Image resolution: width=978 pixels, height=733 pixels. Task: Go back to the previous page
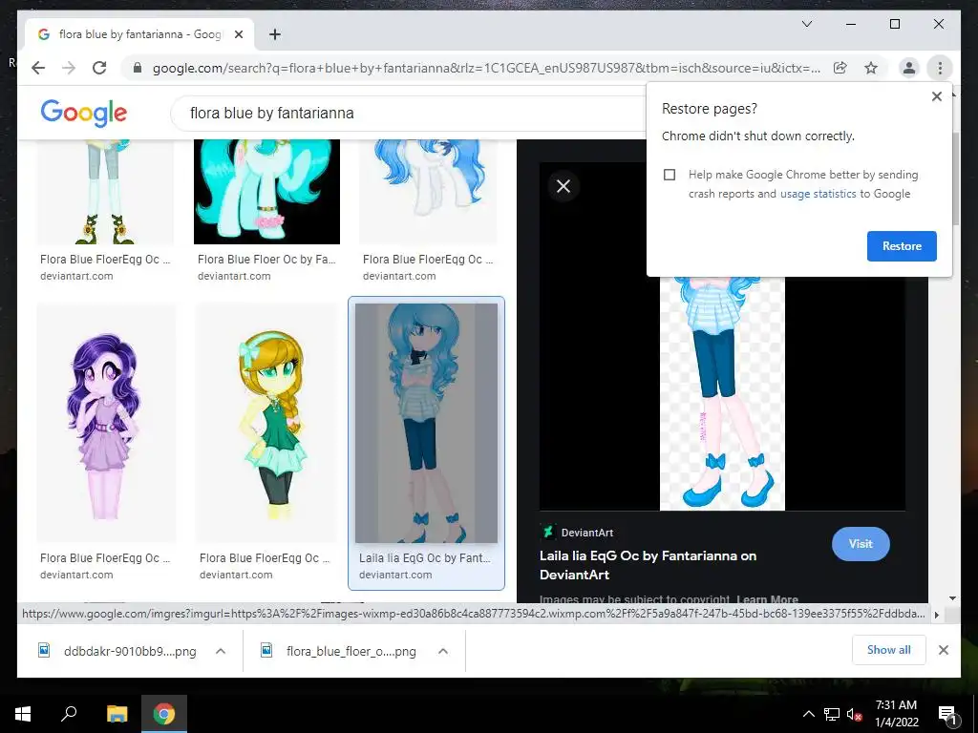coord(38,68)
